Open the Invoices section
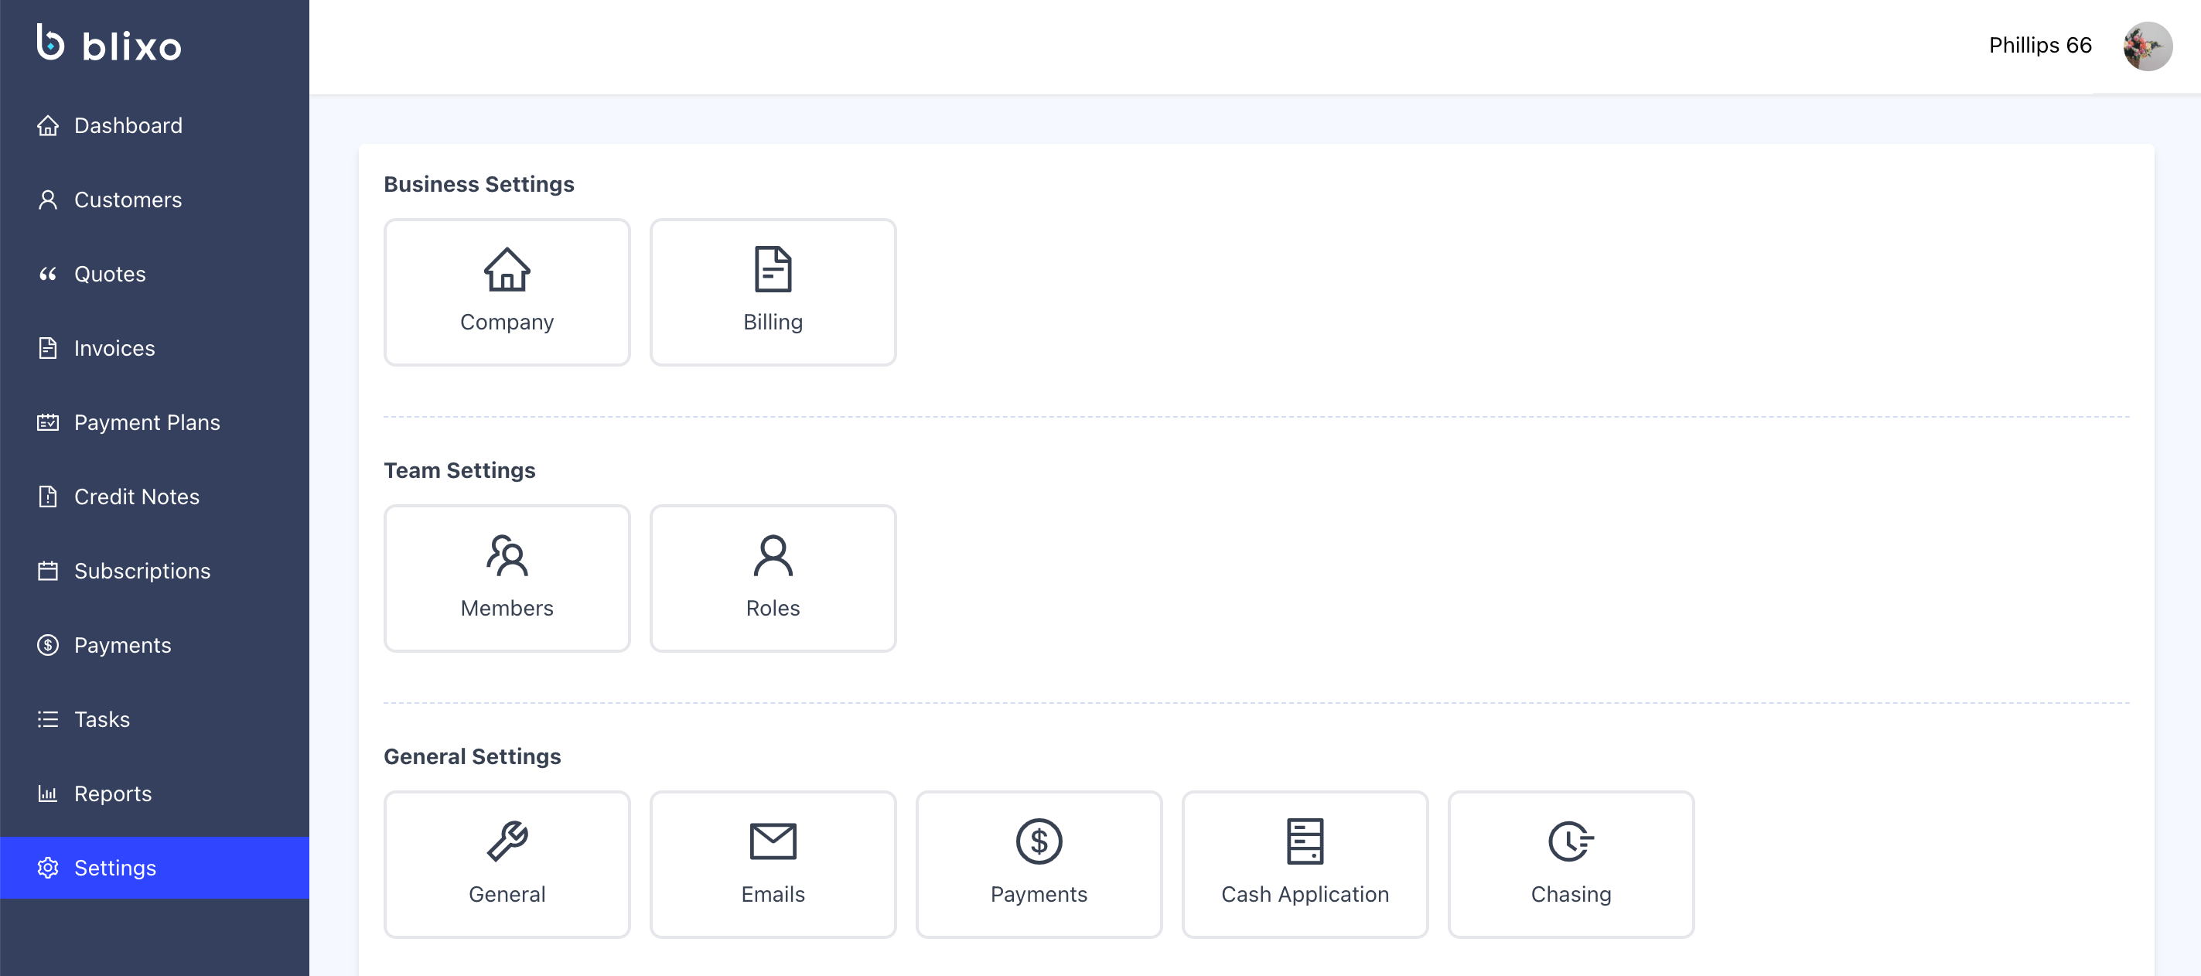 (114, 349)
